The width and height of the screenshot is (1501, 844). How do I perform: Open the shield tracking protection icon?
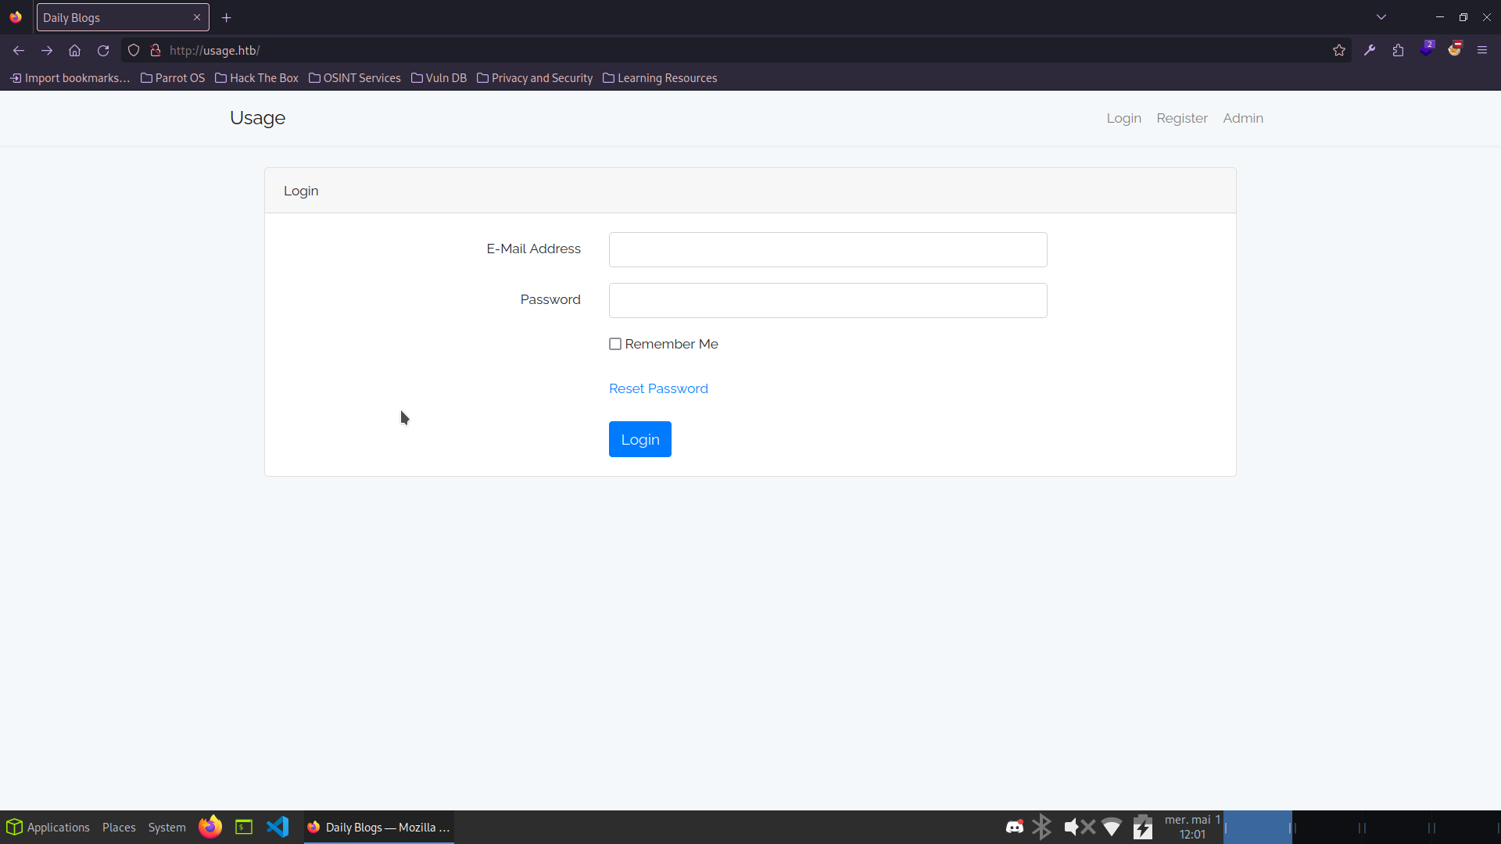[x=134, y=49]
